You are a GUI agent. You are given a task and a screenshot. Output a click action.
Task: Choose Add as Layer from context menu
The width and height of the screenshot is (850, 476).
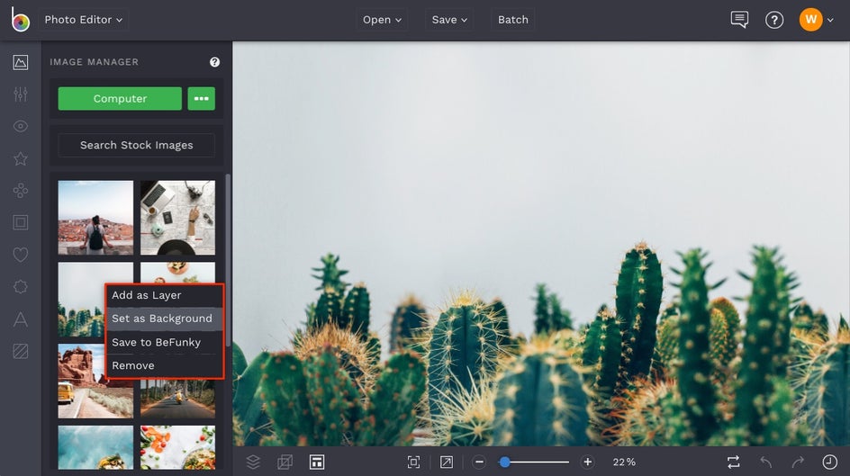pos(164,295)
